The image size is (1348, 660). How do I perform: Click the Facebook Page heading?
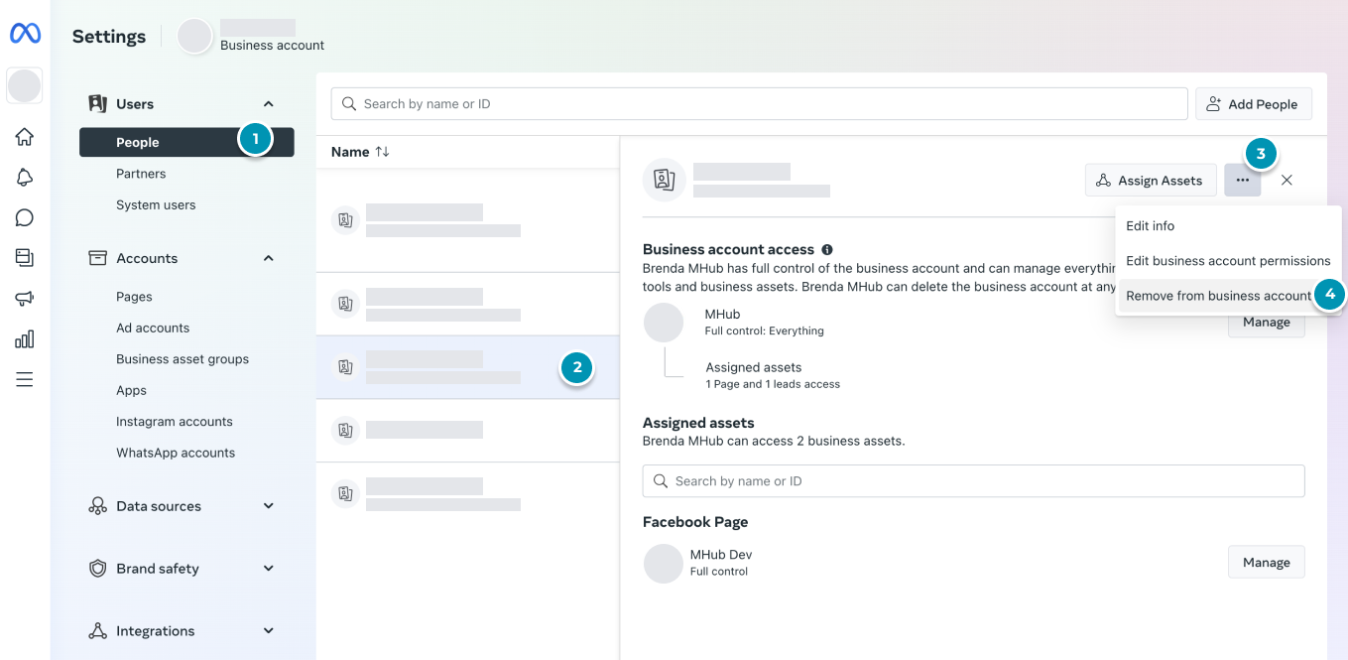tap(695, 522)
